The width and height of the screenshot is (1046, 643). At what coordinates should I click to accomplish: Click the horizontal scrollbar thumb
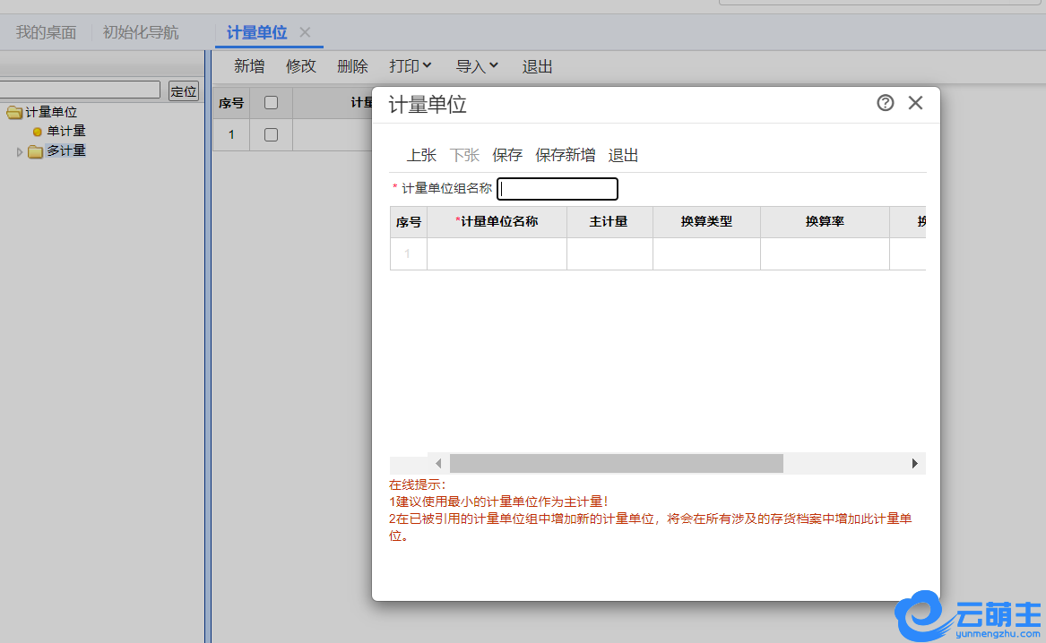coord(616,463)
